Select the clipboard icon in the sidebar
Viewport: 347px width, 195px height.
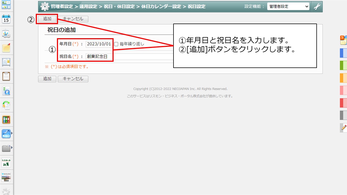[6, 76]
